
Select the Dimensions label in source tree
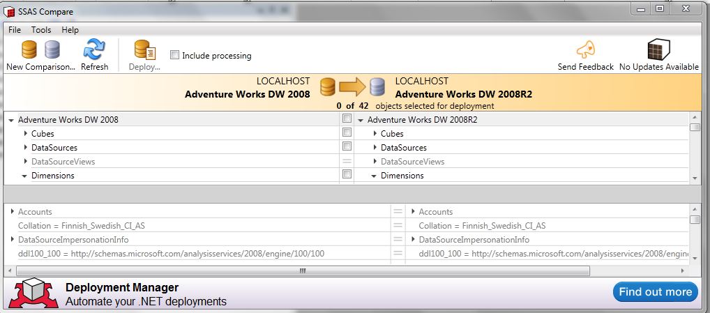53,176
